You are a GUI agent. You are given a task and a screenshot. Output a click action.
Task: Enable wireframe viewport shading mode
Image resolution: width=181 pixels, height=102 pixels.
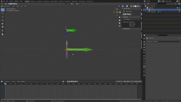point(133,6)
